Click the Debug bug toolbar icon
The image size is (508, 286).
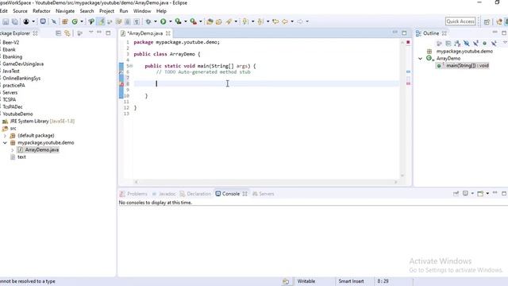pyautogui.click(x=148, y=21)
